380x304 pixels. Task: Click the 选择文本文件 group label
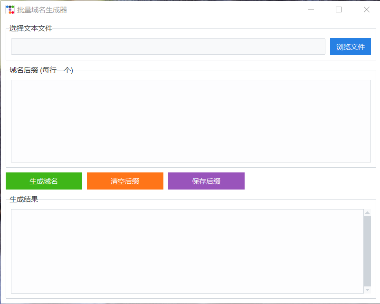[29, 29]
